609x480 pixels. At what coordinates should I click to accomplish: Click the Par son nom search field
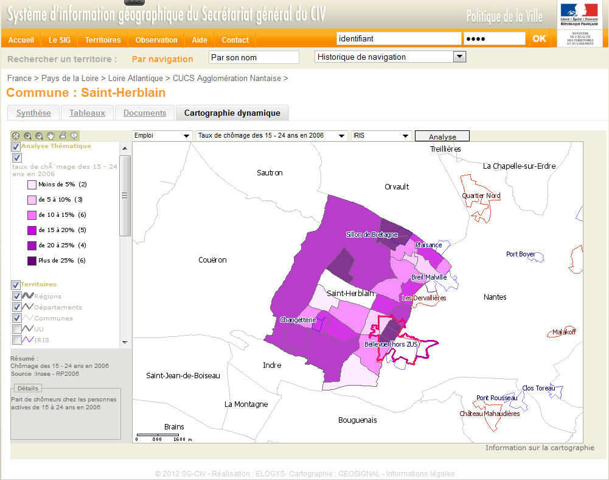(x=254, y=57)
